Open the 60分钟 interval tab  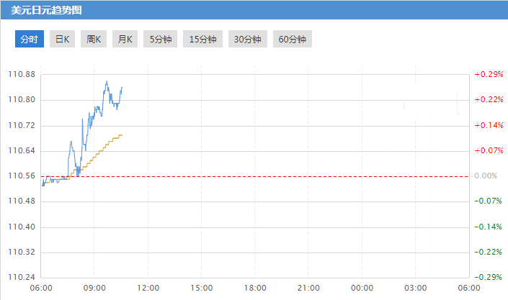point(292,40)
